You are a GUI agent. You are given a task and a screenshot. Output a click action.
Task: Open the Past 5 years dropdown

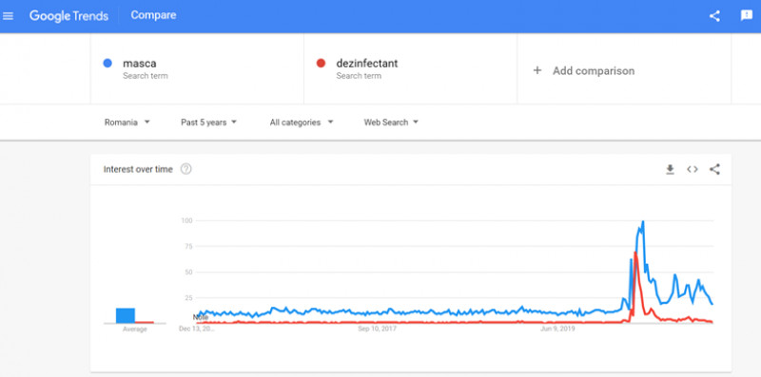click(x=208, y=123)
